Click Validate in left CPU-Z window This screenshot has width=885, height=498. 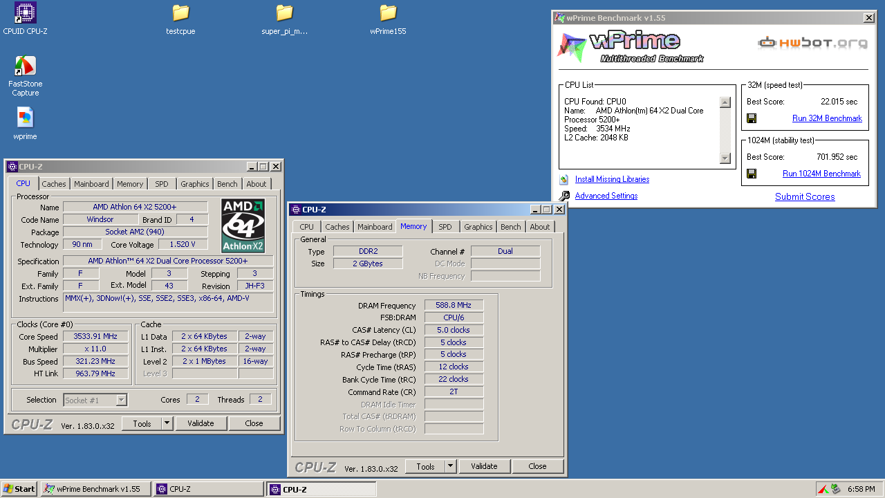point(201,423)
